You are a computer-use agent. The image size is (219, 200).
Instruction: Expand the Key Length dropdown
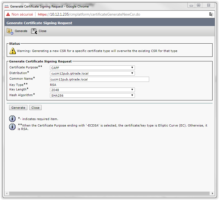pos(92,90)
